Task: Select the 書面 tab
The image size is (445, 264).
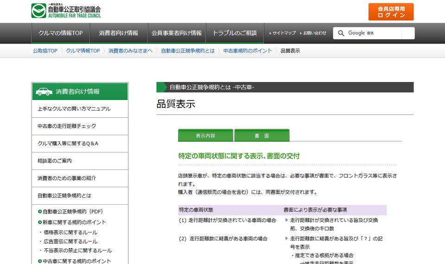Action: pos(261,136)
